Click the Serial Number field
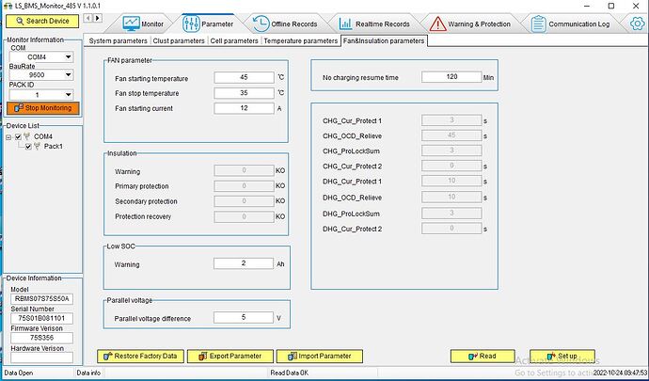This screenshot has width=649, height=381. click(x=41, y=319)
